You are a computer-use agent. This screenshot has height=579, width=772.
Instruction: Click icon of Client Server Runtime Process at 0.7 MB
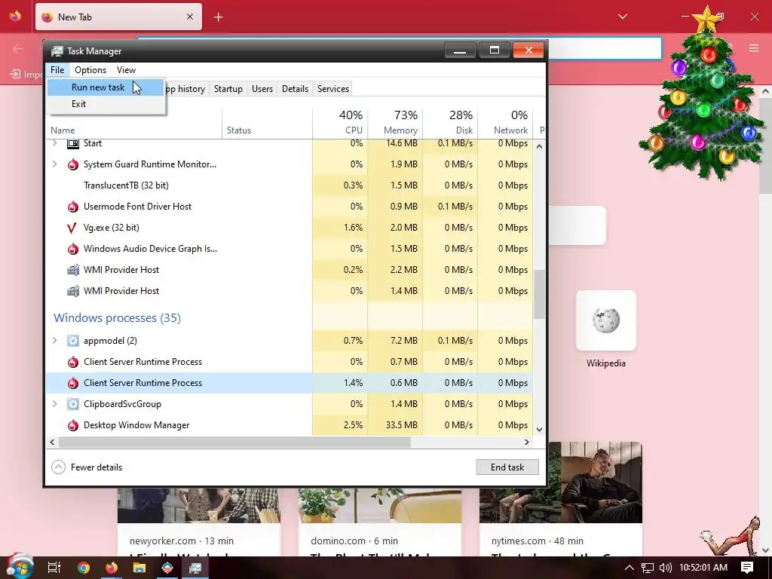tap(73, 362)
